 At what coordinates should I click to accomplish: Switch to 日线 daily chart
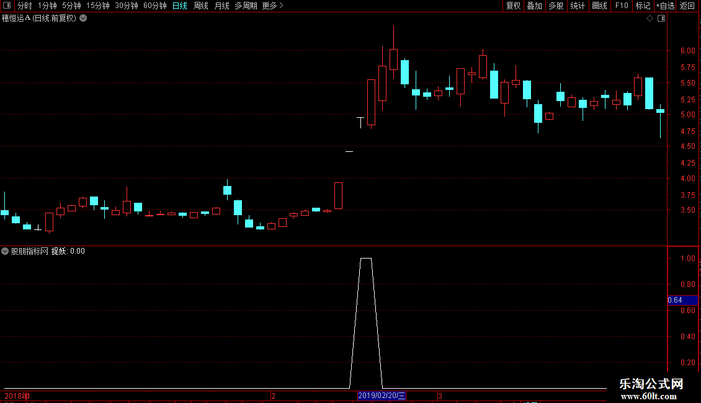click(x=180, y=6)
